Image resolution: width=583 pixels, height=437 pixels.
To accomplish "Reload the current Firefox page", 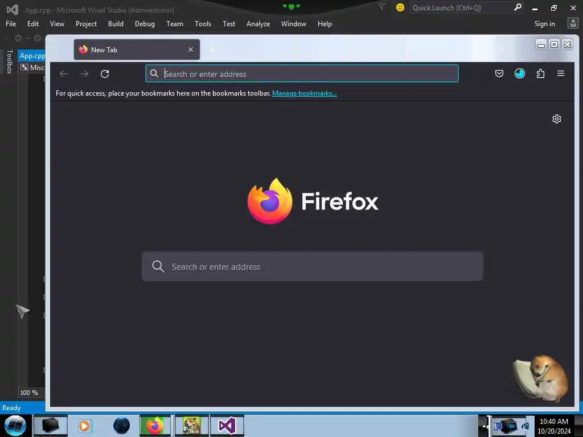I will (x=105, y=74).
